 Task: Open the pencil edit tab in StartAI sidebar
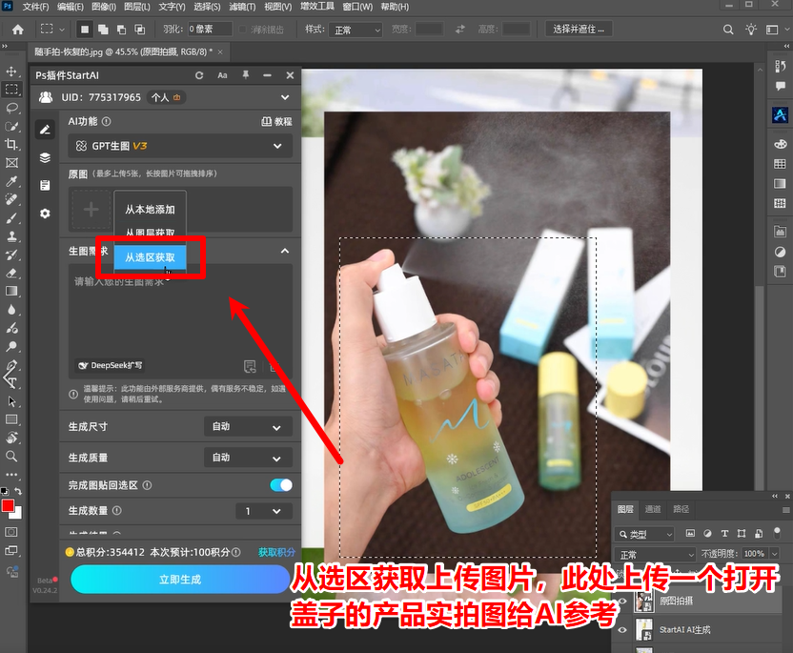[45, 130]
